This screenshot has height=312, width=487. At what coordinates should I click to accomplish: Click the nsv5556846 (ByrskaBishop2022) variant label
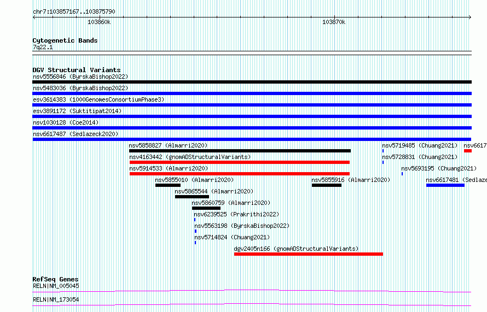coord(80,76)
